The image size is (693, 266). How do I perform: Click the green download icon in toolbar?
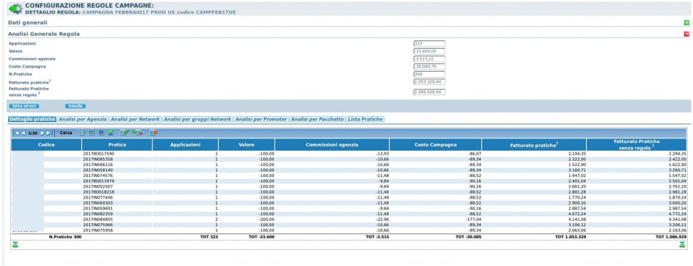click(110, 132)
